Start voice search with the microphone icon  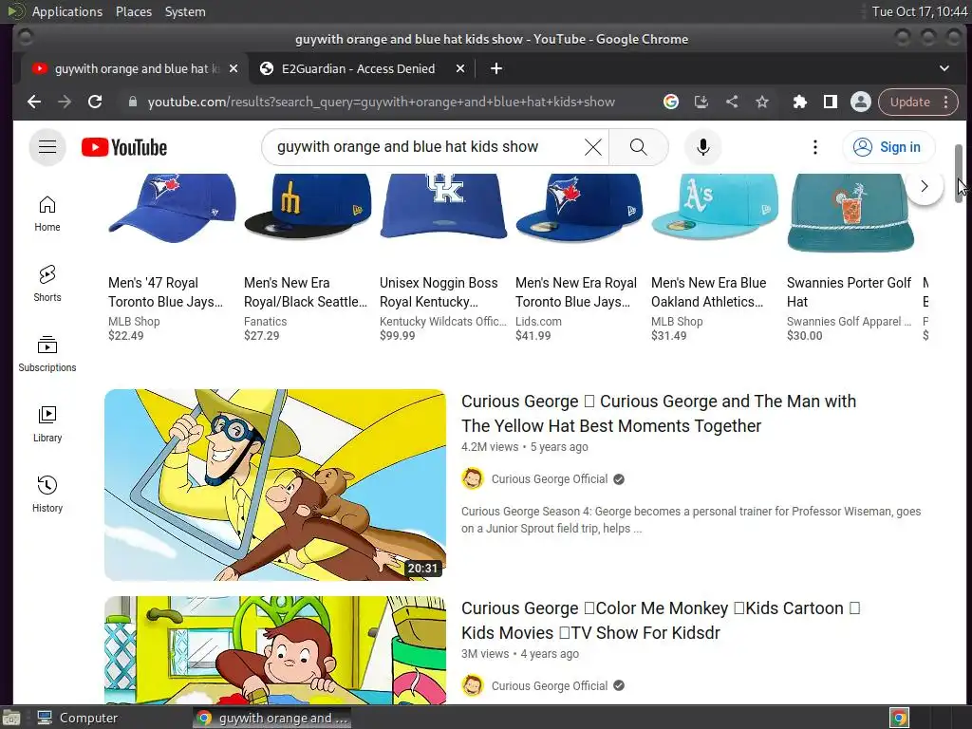[x=702, y=147]
